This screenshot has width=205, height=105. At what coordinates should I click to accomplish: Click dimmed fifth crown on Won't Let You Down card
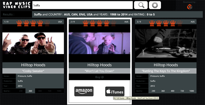tap(113, 23)
